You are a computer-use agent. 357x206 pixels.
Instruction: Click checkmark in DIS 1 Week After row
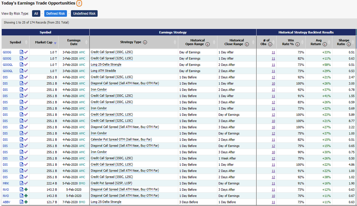[26, 158]
